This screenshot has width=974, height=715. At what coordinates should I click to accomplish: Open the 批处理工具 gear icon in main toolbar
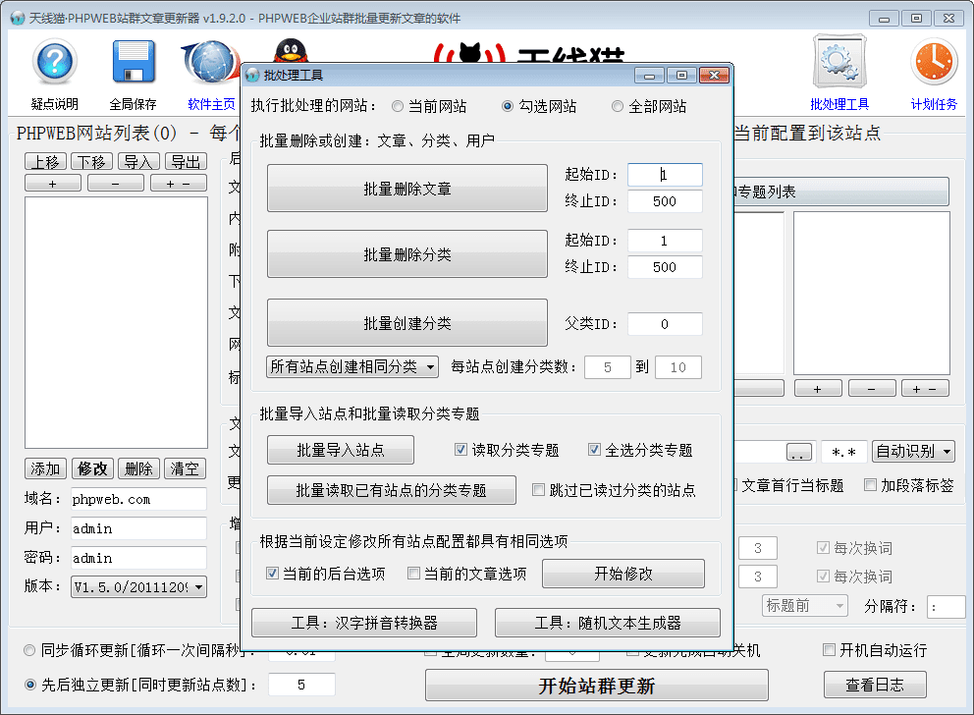[839, 62]
